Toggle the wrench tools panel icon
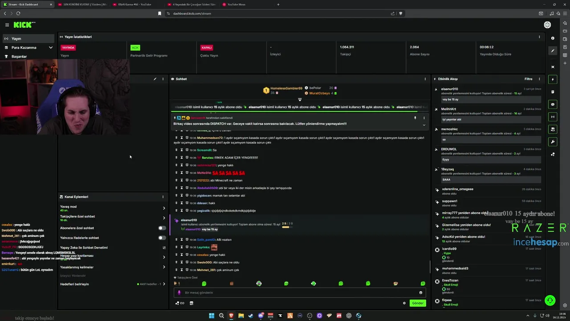 (553, 142)
